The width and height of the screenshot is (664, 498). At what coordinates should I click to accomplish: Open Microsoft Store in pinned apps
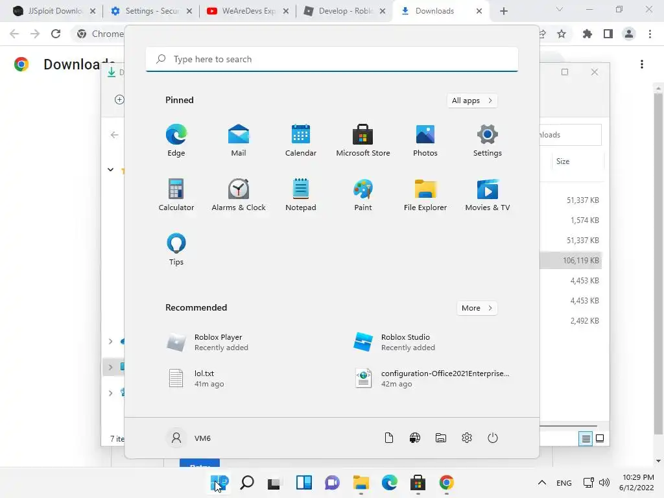click(x=363, y=140)
